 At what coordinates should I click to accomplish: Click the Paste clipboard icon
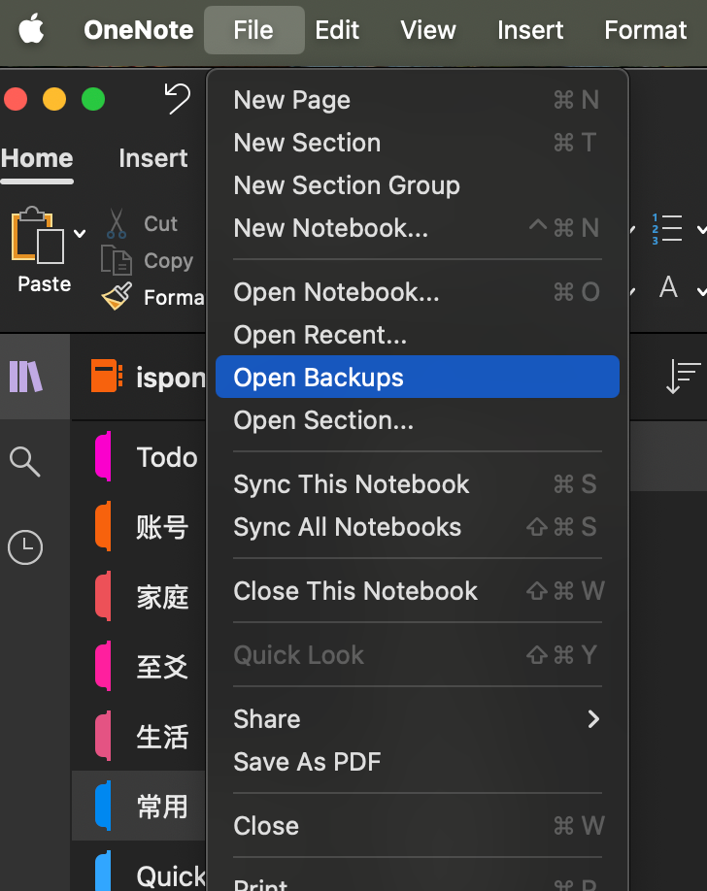[38, 236]
